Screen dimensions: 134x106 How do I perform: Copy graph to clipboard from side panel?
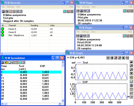(131, 77)
